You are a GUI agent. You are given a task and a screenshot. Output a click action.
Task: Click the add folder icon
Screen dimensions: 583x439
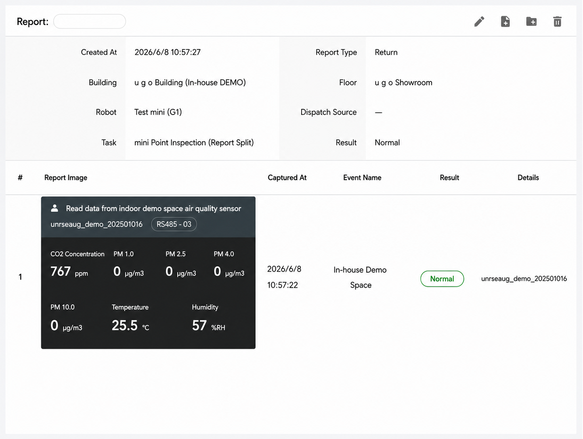coord(531,21)
